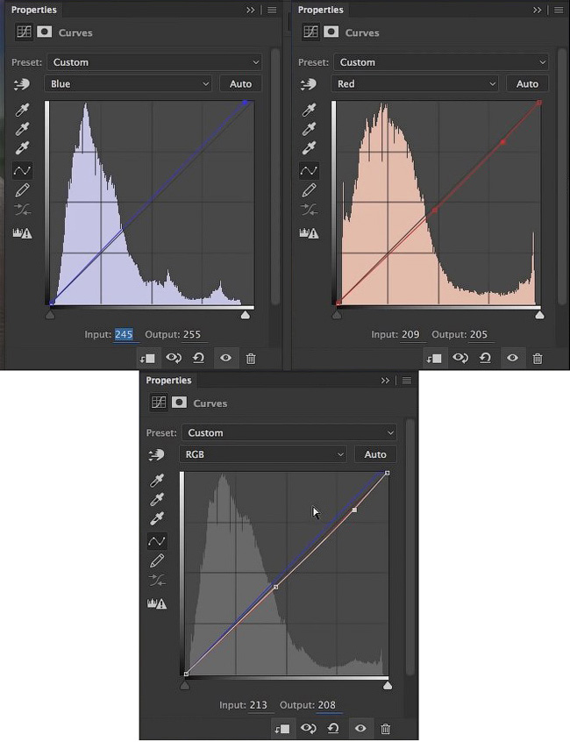Collapse Blue panel with double-chevron

pyautogui.click(x=250, y=10)
